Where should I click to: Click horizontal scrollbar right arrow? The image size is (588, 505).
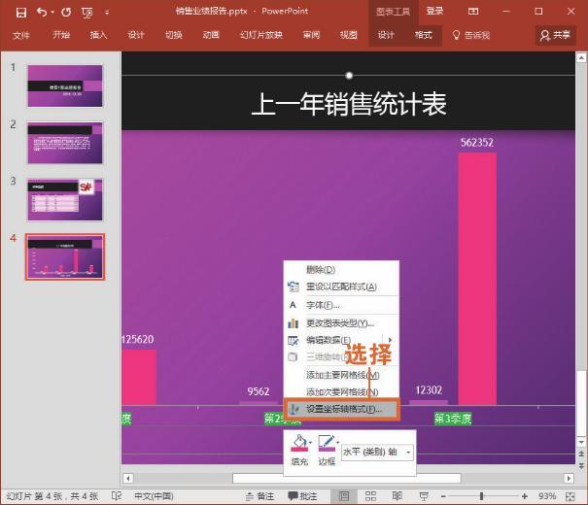(569, 479)
